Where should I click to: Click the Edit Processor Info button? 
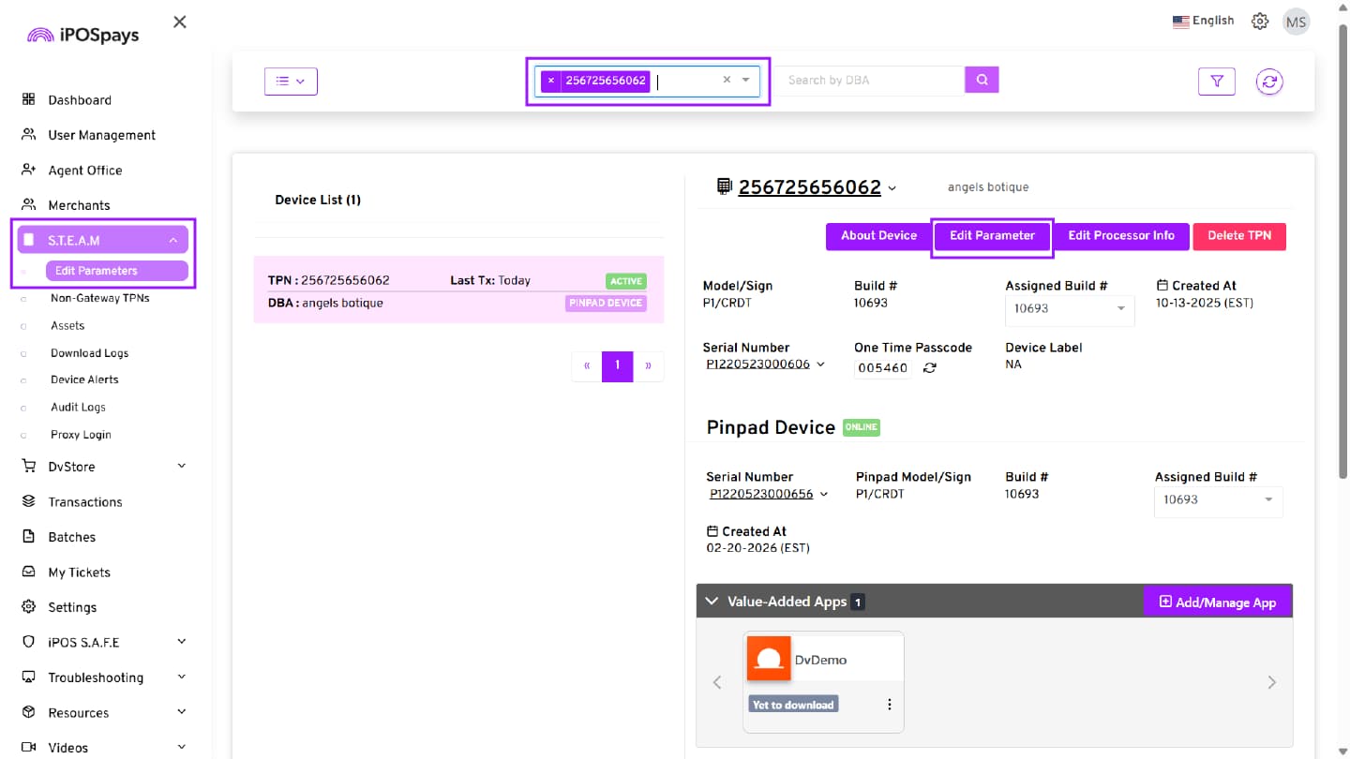tap(1120, 236)
